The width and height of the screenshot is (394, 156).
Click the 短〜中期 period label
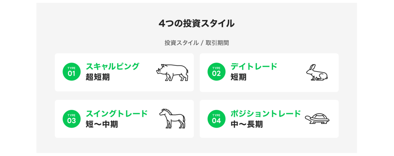[102, 125]
